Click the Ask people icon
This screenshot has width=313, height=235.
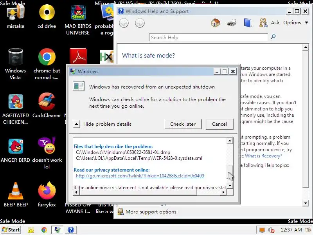pyautogui.click(x=263, y=23)
